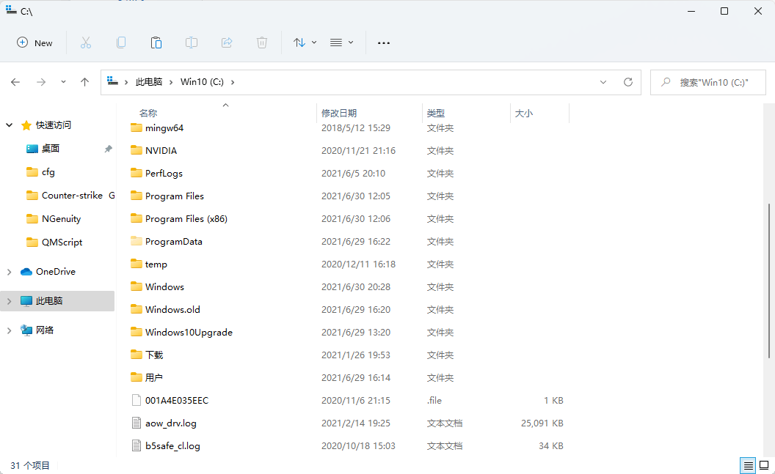
Task: Click the Paste icon in the toolbar
Action: 156,42
